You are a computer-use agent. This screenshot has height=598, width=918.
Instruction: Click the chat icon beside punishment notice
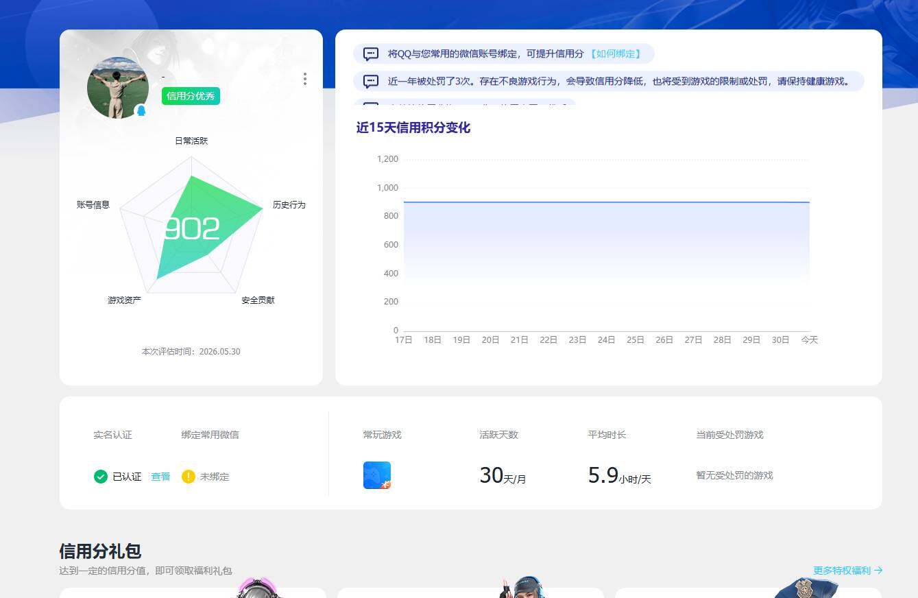(x=371, y=82)
